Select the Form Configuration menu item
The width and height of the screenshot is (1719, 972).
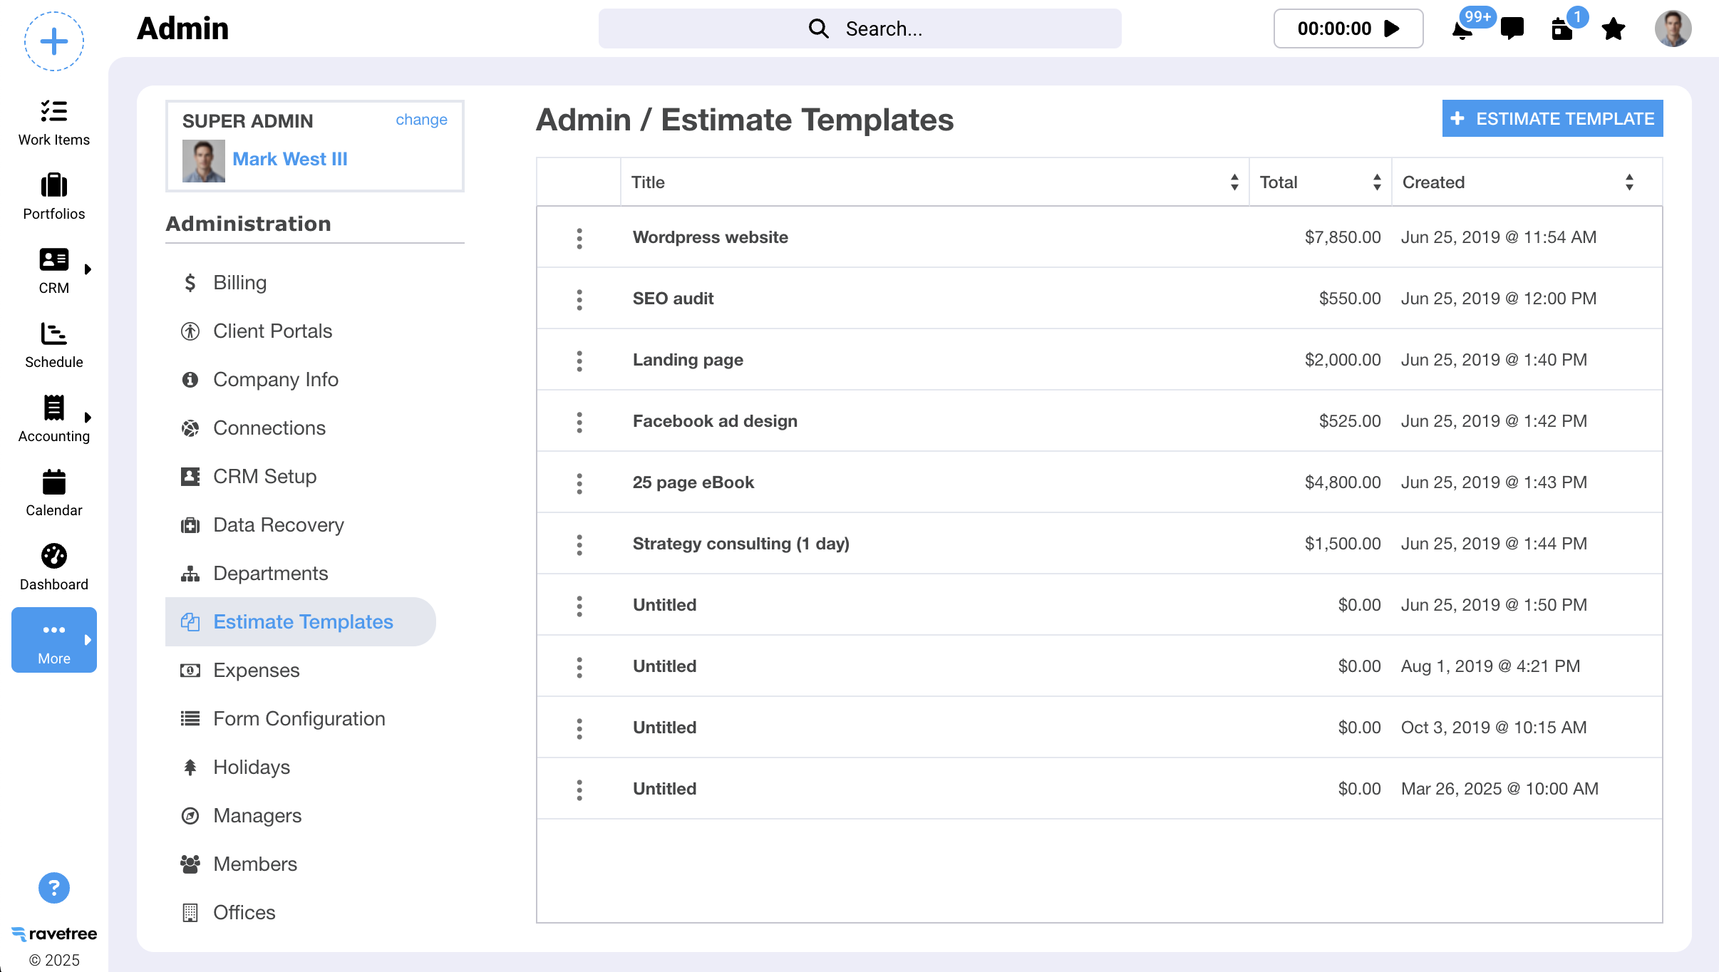pyautogui.click(x=299, y=719)
